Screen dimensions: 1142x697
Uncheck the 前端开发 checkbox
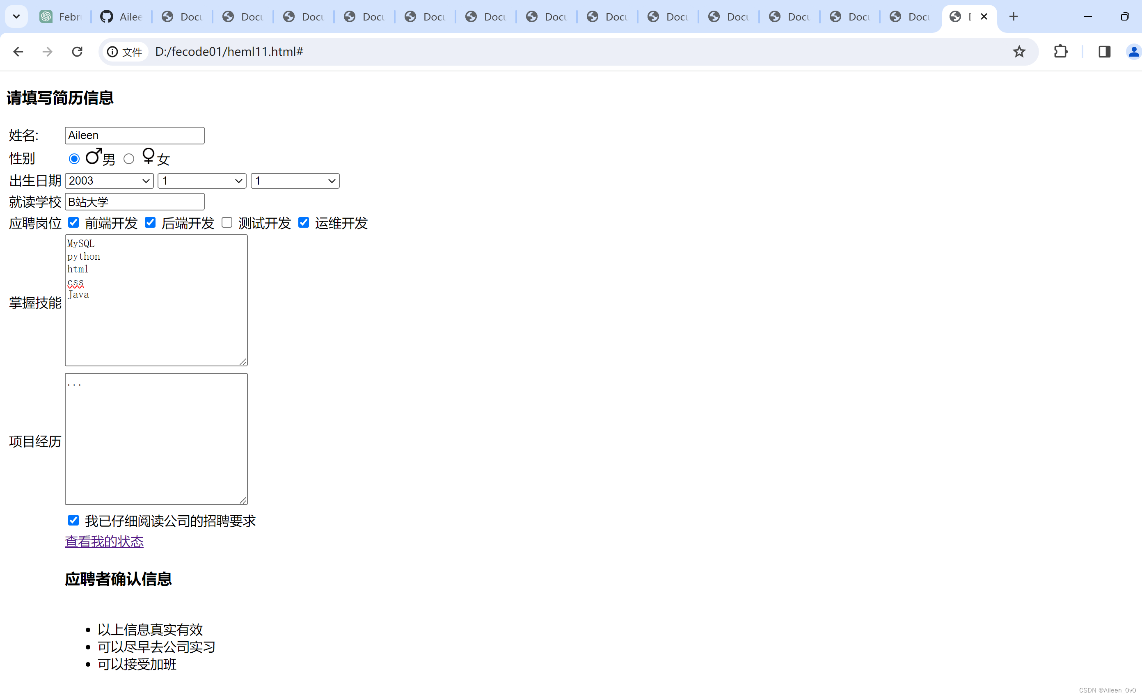[x=73, y=222]
